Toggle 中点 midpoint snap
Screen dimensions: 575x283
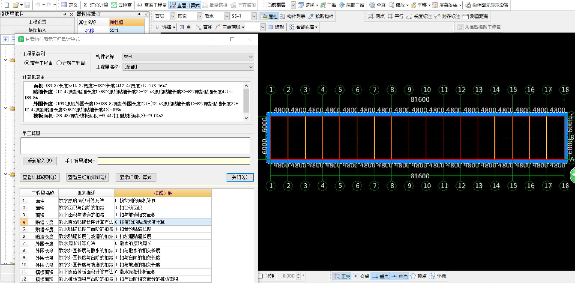click(x=400, y=276)
